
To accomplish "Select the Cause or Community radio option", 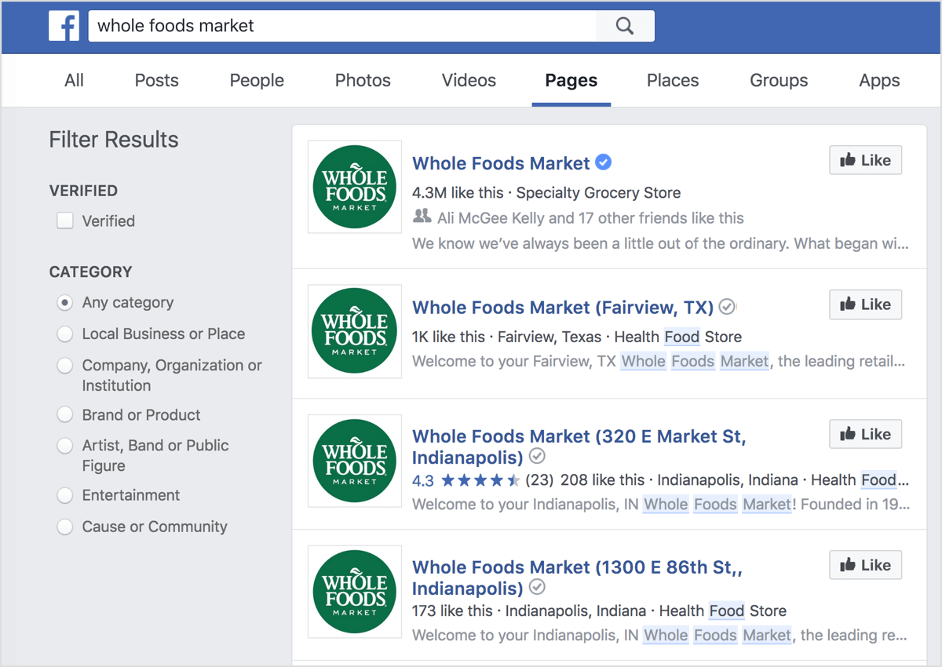I will pyautogui.click(x=65, y=527).
